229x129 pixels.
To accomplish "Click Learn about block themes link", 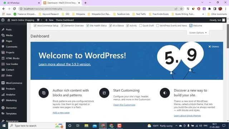I will coord(187,116).
